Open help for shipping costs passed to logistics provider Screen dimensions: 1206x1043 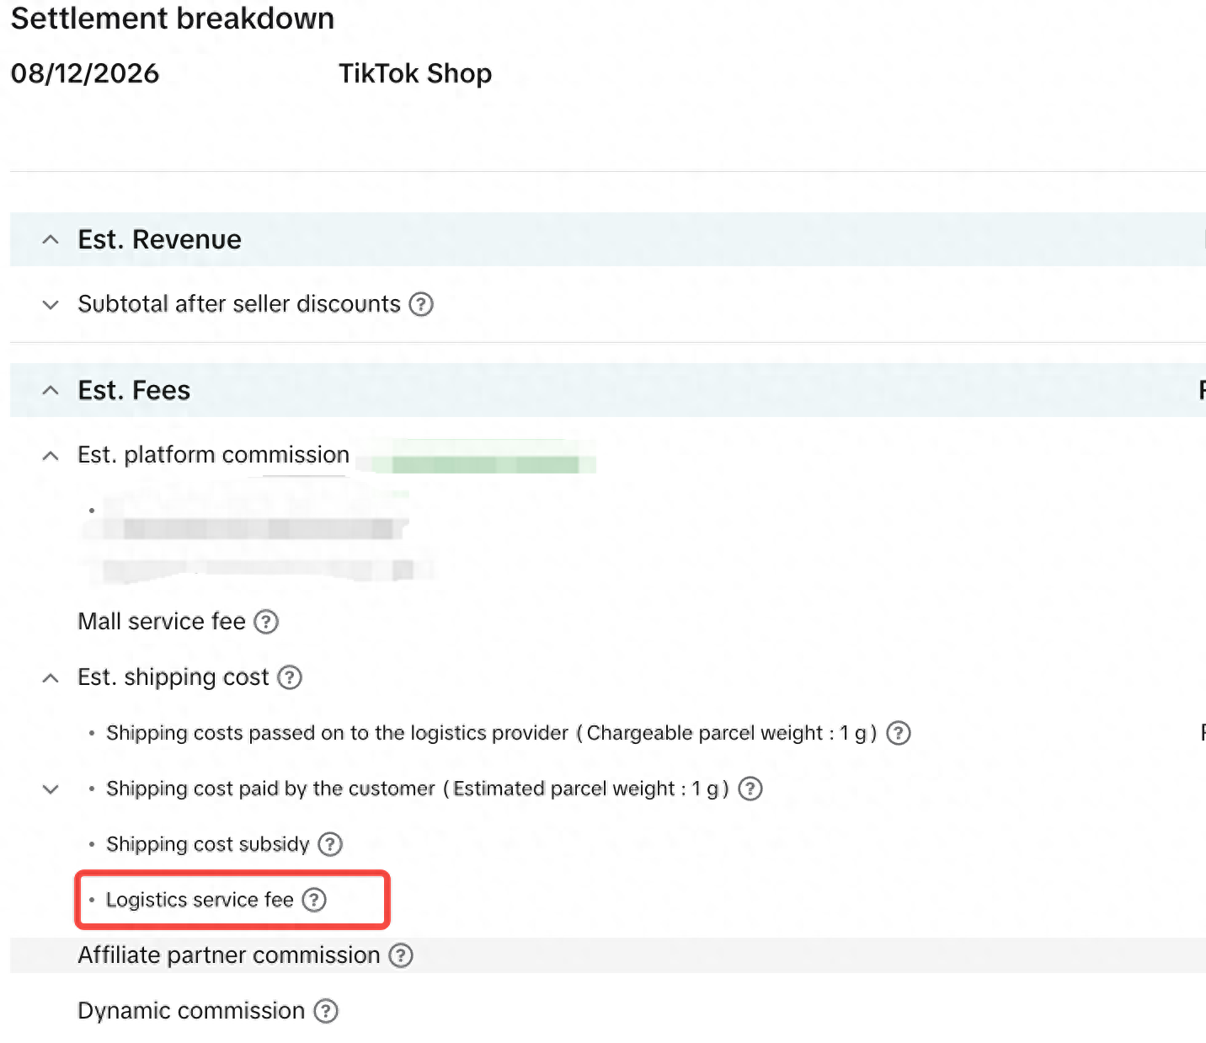(899, 733)
